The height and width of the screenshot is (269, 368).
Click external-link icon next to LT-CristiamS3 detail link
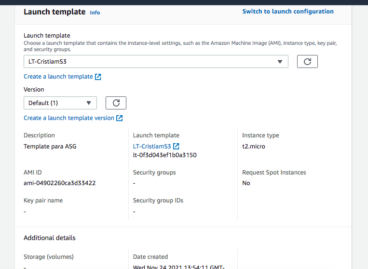coord(177,147)
